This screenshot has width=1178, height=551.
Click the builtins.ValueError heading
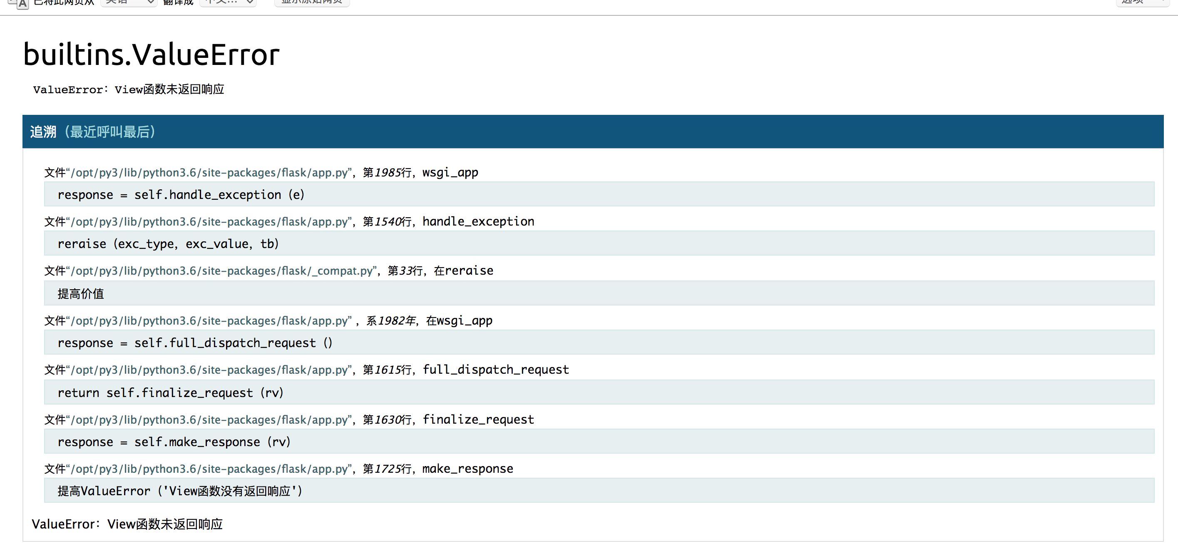point(152,55)
